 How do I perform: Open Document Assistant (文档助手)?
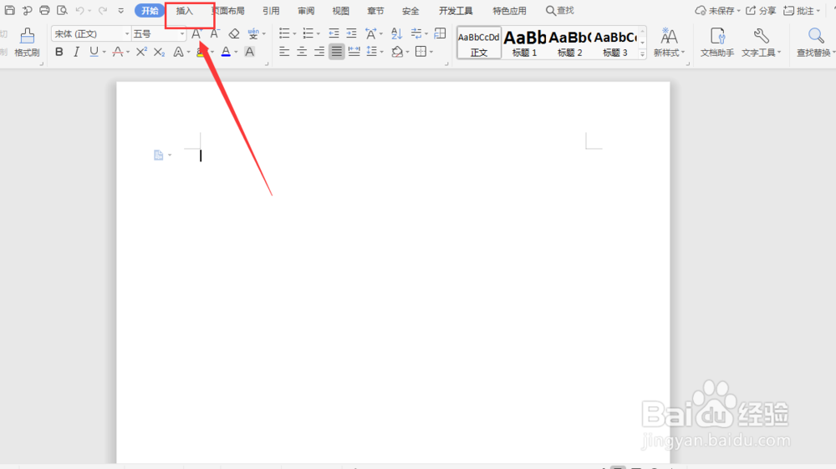coord(717,43)
